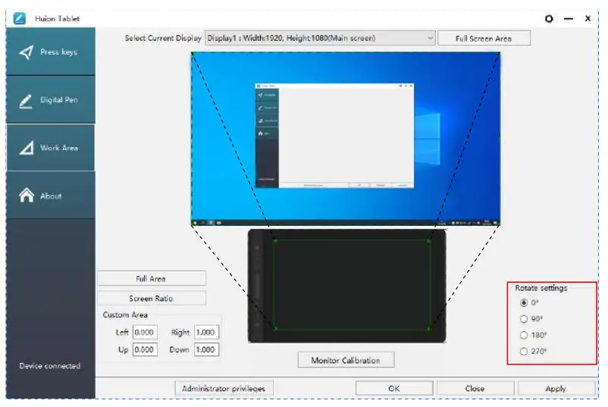
Task: Click the Custom Area label
Action: pos(125,315)
